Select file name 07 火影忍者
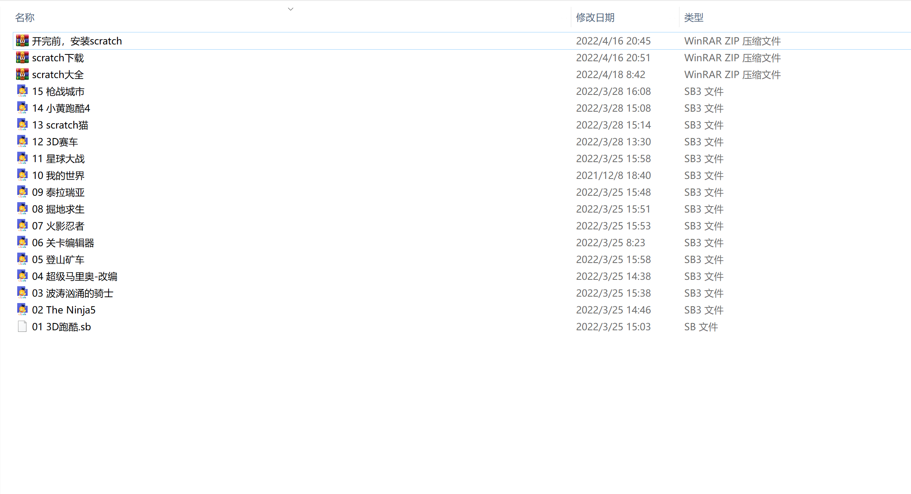 point(58,226)
